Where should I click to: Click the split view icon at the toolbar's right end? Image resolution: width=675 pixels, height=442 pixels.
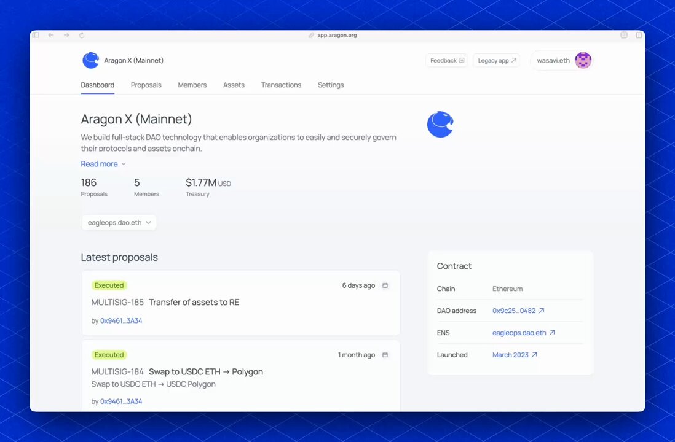tap(639, 35)
